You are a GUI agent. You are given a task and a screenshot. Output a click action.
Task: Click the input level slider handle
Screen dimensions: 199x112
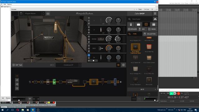tap(19, 100)
